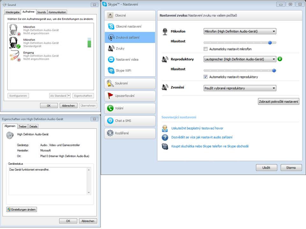Open Skype WiFi settings
The image size is (306, 229).
130,71
